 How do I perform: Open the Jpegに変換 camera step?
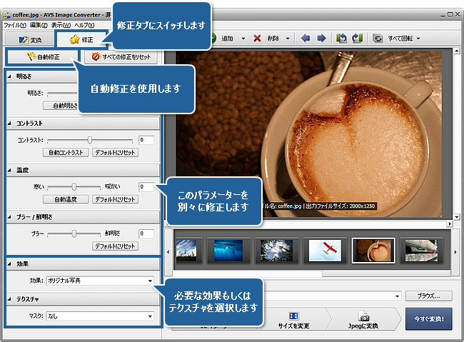coord(363,319)
